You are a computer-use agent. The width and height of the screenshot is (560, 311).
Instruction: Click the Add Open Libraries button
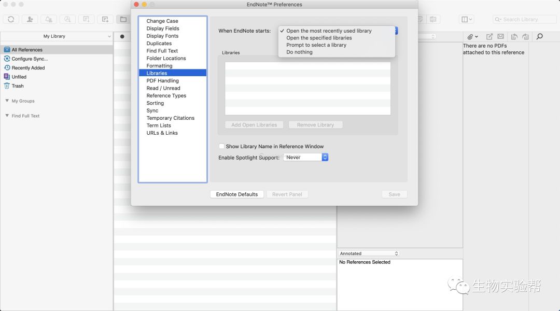pos(254,124)
